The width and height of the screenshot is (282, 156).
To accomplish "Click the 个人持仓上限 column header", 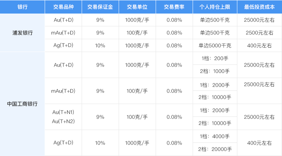I will (x=215, y=7).
